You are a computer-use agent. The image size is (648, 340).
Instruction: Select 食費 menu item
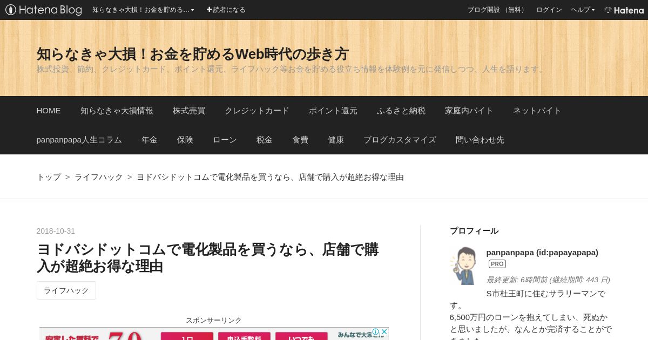pyautogui.click(x=300, y=140)
